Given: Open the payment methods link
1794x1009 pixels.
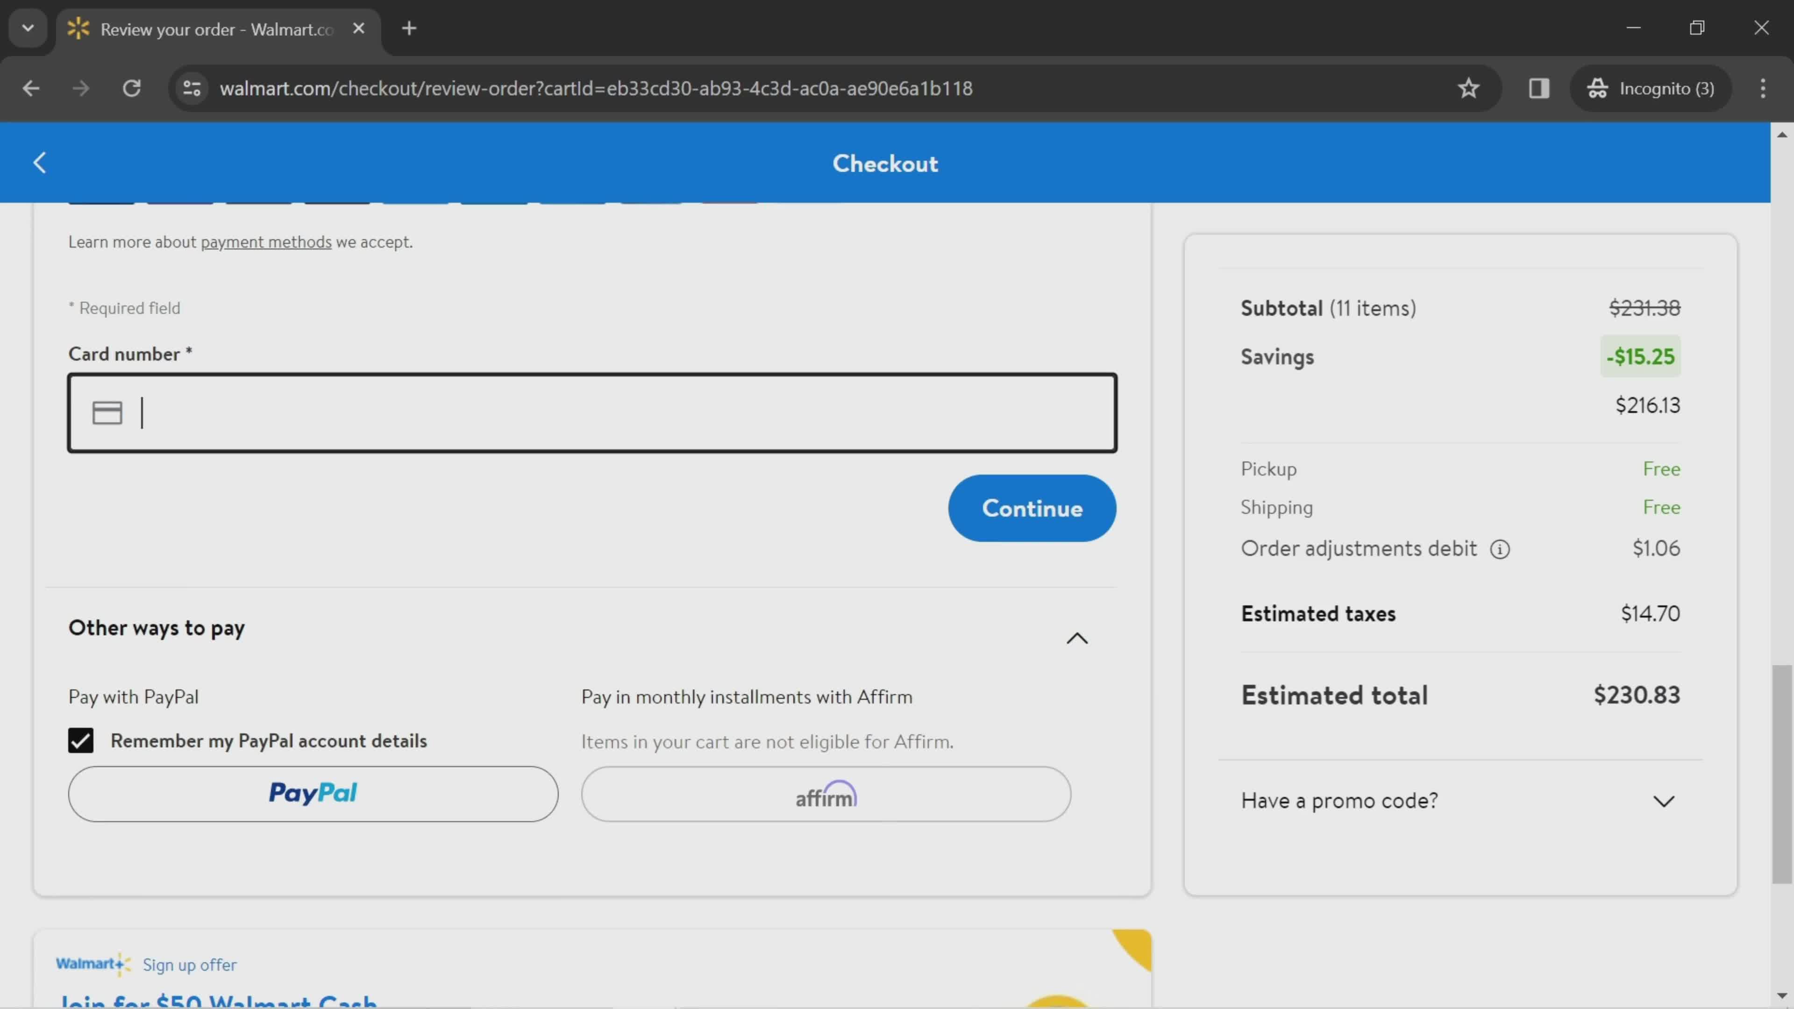Looking at the screenshot, I should 266,242.
